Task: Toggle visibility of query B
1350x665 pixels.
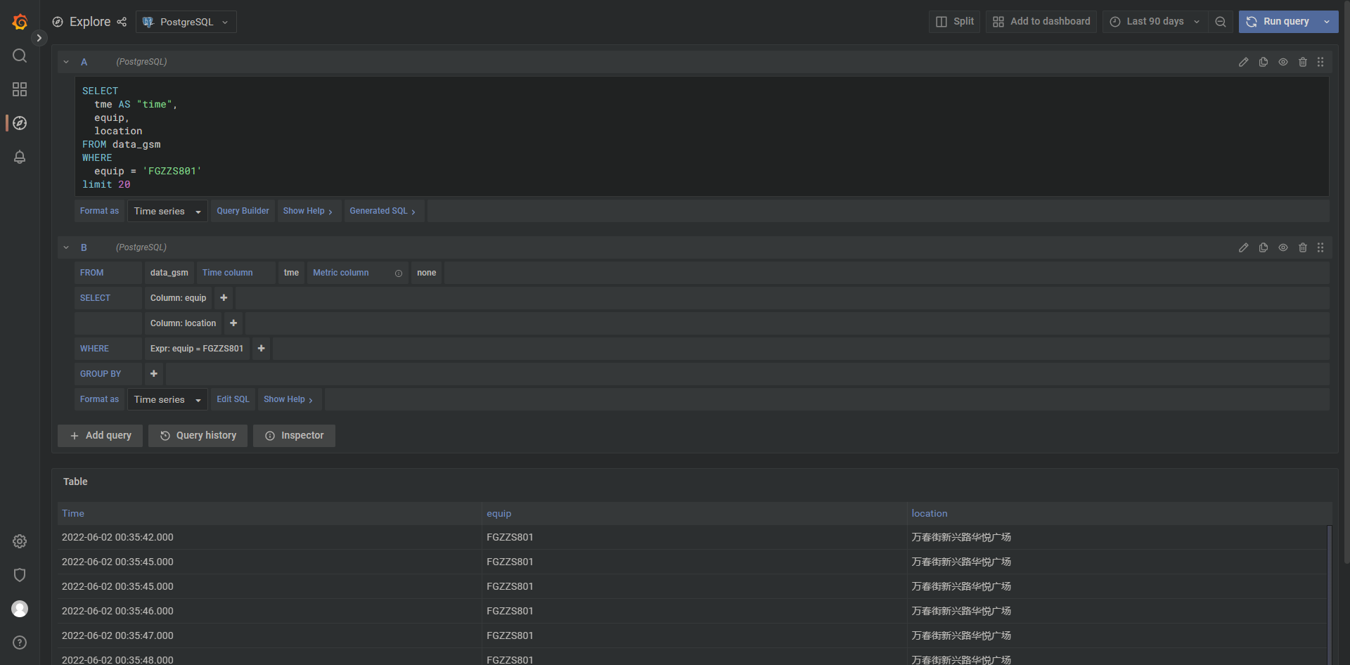Action: point(1283,247)
